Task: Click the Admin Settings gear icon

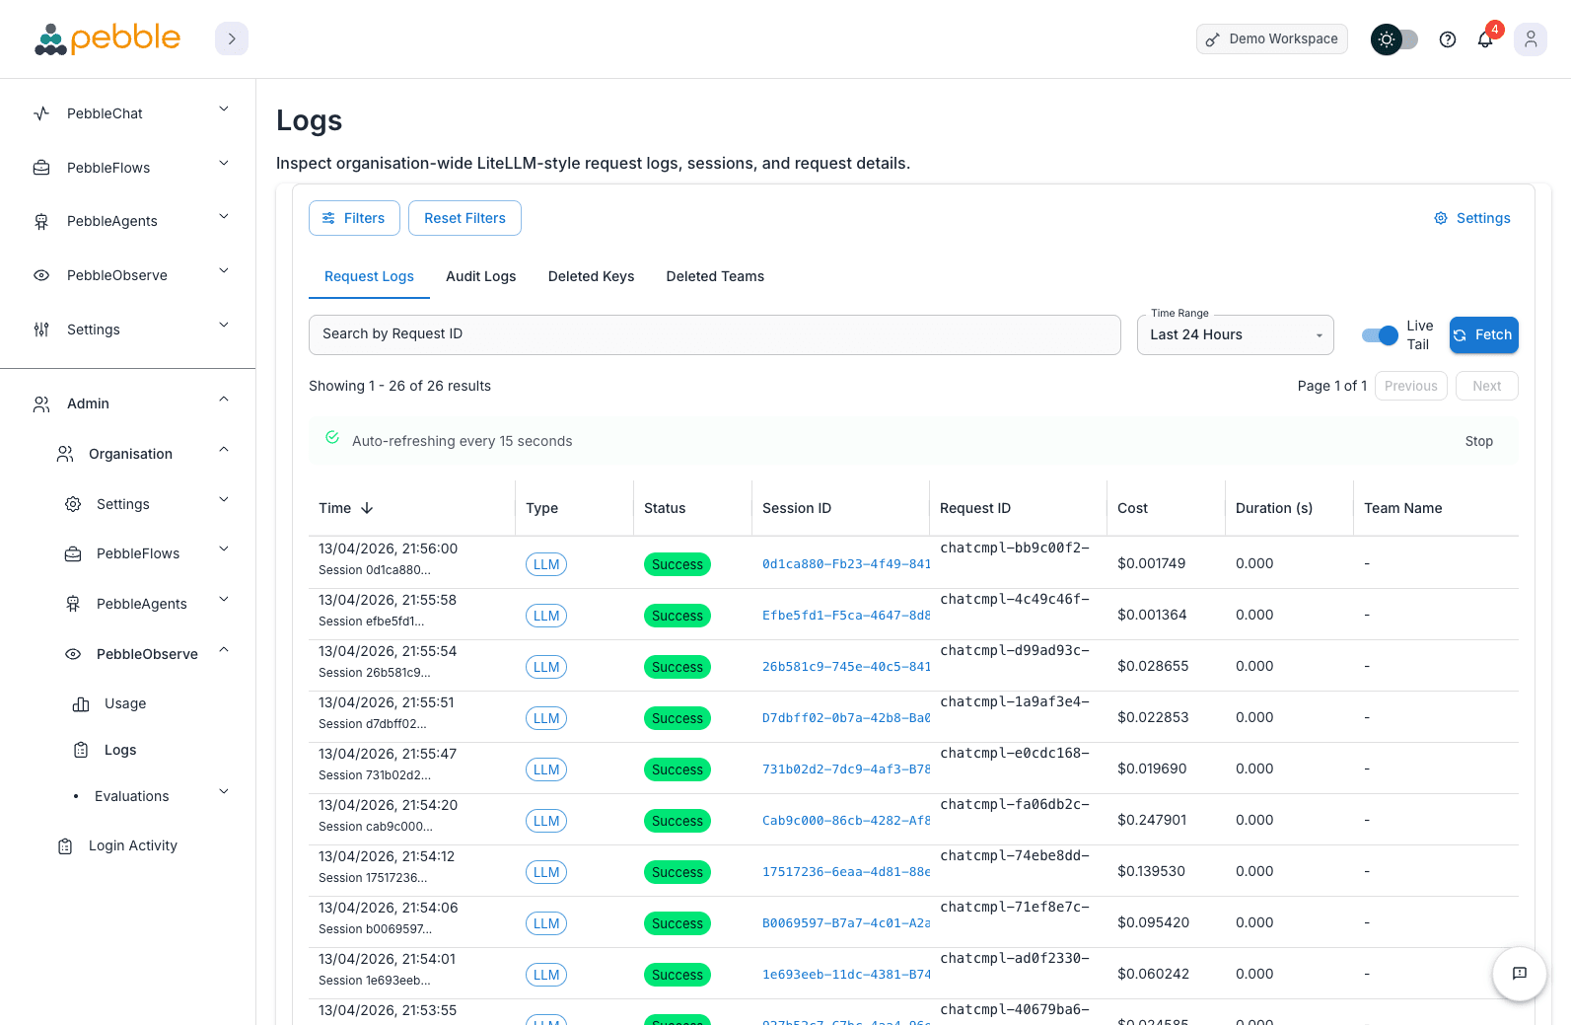Action: (73, 504)
